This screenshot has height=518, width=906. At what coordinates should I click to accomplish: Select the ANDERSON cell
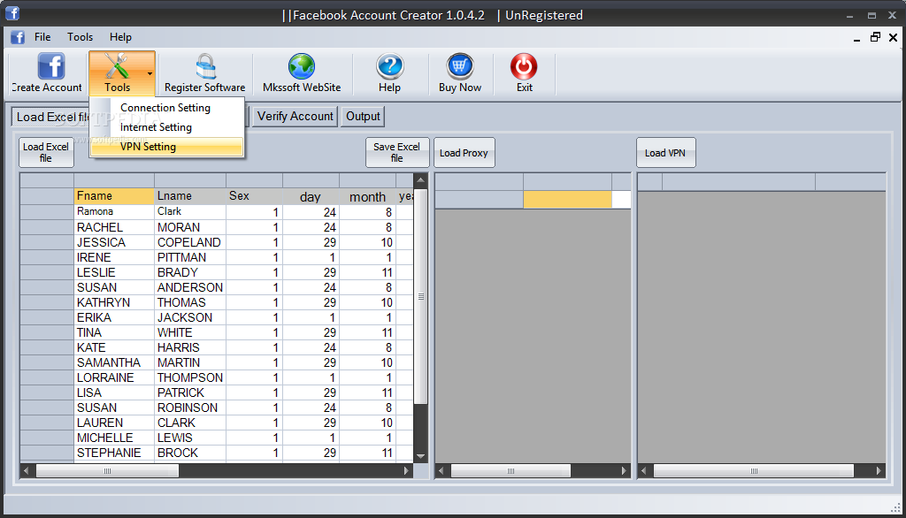189,287
